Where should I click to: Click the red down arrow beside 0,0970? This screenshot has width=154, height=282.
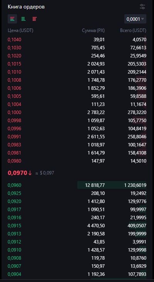(x=30, y=173)
